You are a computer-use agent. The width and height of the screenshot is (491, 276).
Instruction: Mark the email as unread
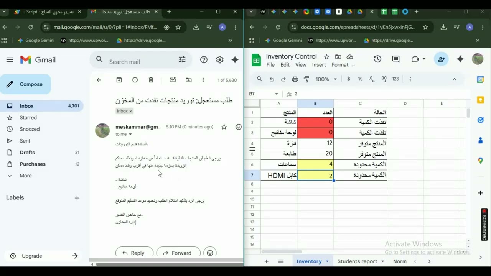click(x=173, y=80)
